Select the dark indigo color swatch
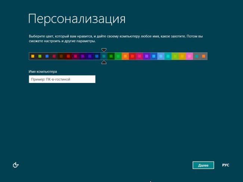This screenshot has width=243, height=182. click(90, 56)
